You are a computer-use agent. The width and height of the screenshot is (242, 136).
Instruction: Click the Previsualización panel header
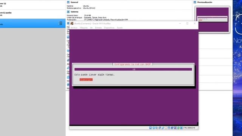click(x=205, y=2)
